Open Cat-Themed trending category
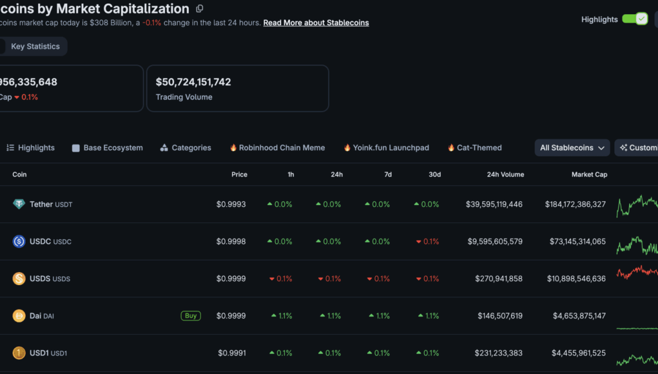Screen dimensions: 658x374 [474, 148]
